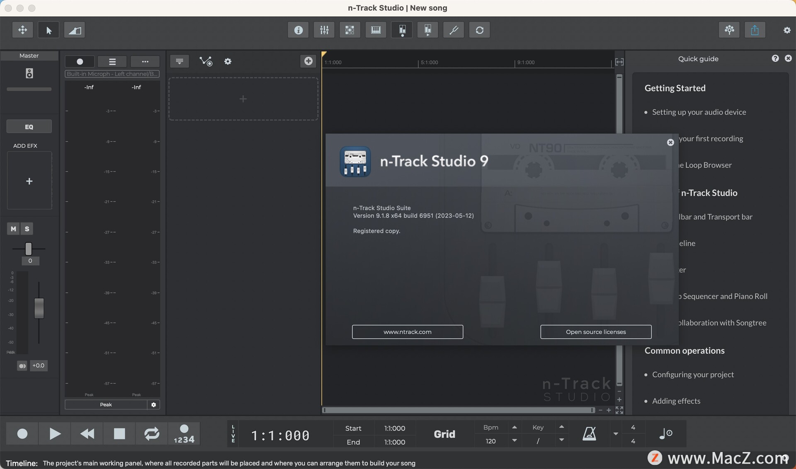The height and width of the screenshot is (469, 796).
Task: Toggle the LIVE input monitoring button
Action: click(x=233, y=434)
